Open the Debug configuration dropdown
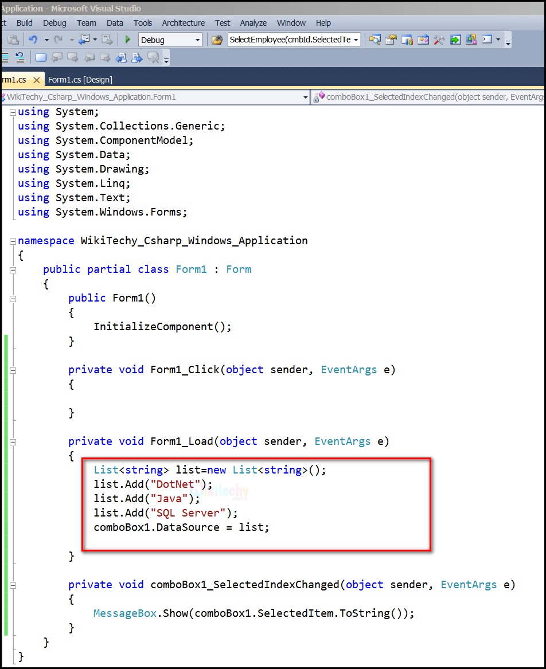Image resolution: width=546 pixels, height=669 pixels. click(x=197, y=40)
